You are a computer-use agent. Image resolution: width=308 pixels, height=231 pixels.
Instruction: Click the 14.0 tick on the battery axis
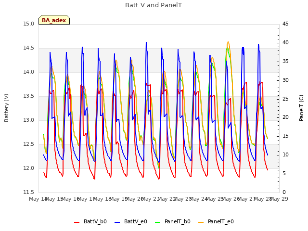pos(28,72)
